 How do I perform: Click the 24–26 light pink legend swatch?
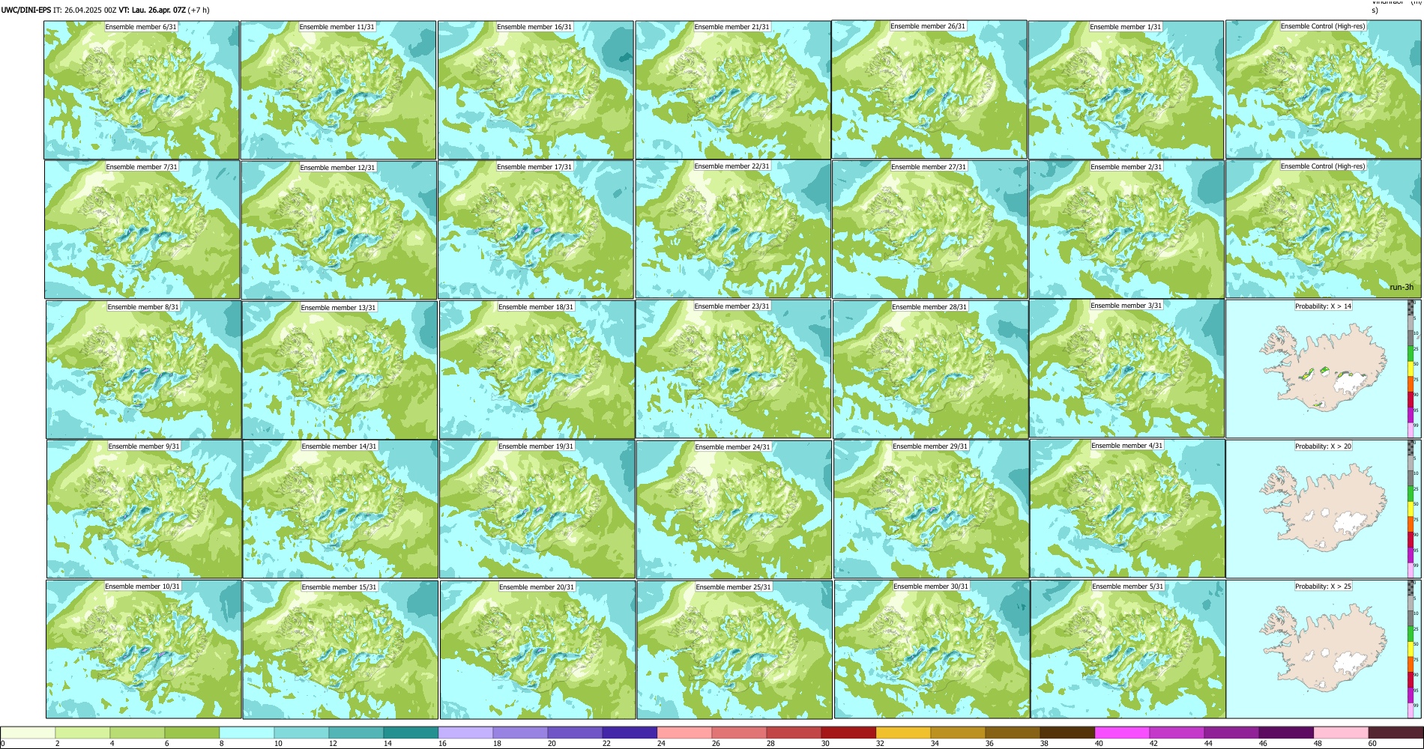coord(684,733)
